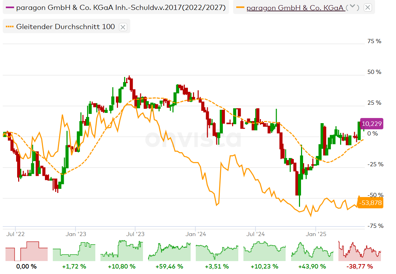Click the Jan '25 time axis label
The height and width of the screenshot is (274, 396).
(x=316, y=234)
